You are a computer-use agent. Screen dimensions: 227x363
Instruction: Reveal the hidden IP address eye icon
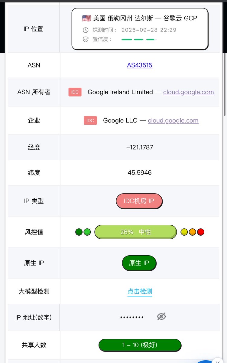(161, 317)
